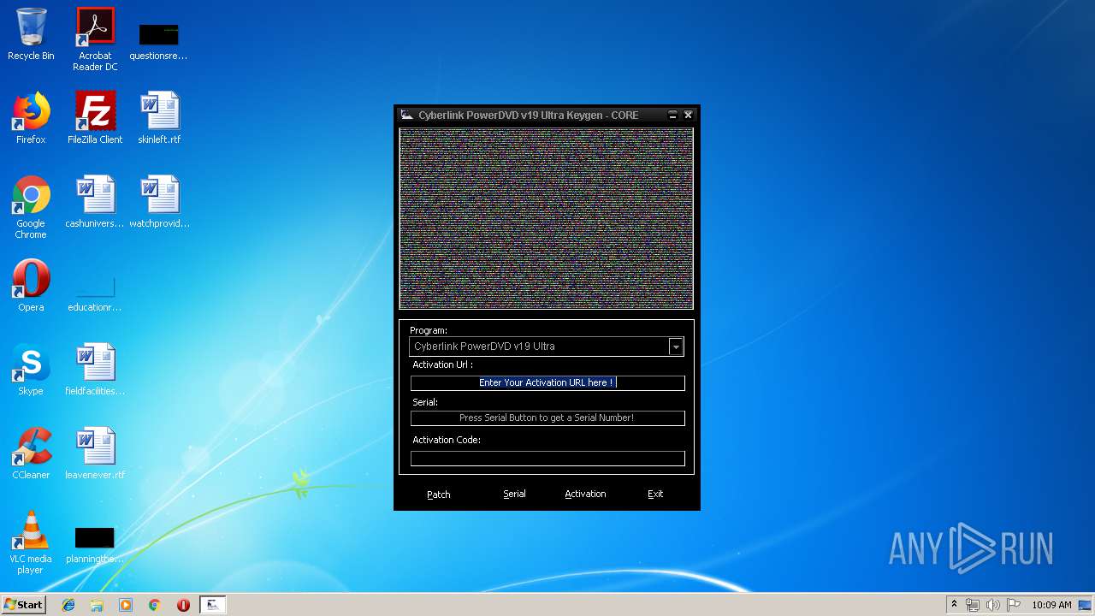Open the Recycle Bin desktop icon

coord(31,34)
